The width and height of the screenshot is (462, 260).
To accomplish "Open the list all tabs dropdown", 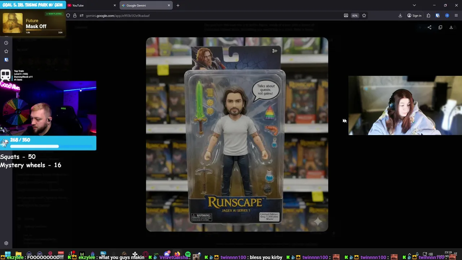I will coord(414,5).
